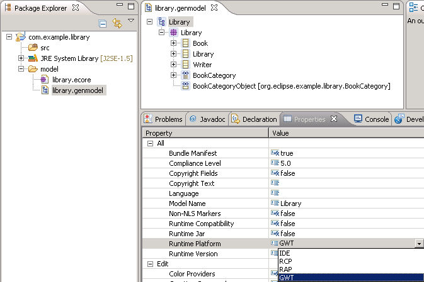Collapse the All property category
The width and height of the screenshot is (424, 282).
150,143
